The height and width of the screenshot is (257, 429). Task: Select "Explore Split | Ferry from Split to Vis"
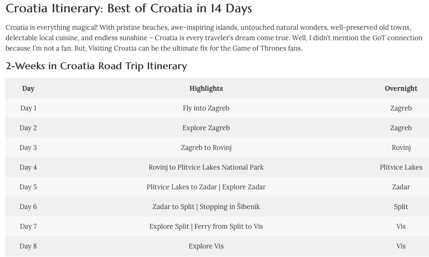pyautogui.click(x=206, y=227)
